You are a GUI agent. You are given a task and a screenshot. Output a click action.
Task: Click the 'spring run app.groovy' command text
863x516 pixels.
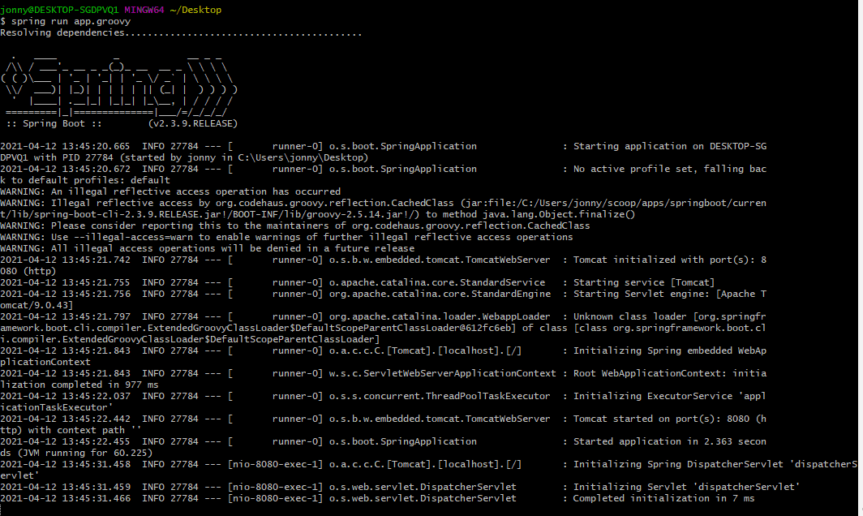click(71, 21)
